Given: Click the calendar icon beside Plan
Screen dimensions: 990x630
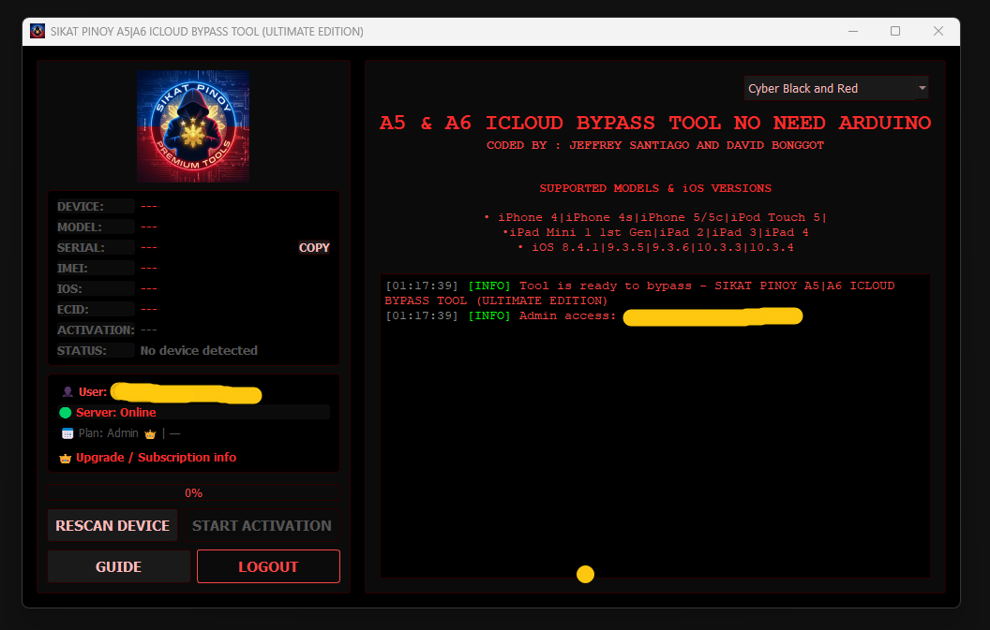Looking at the screenshot, I should [x=67, y=433].
